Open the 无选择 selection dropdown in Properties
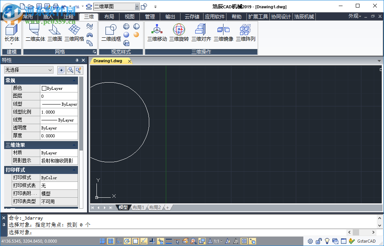 tap(29, 70)
